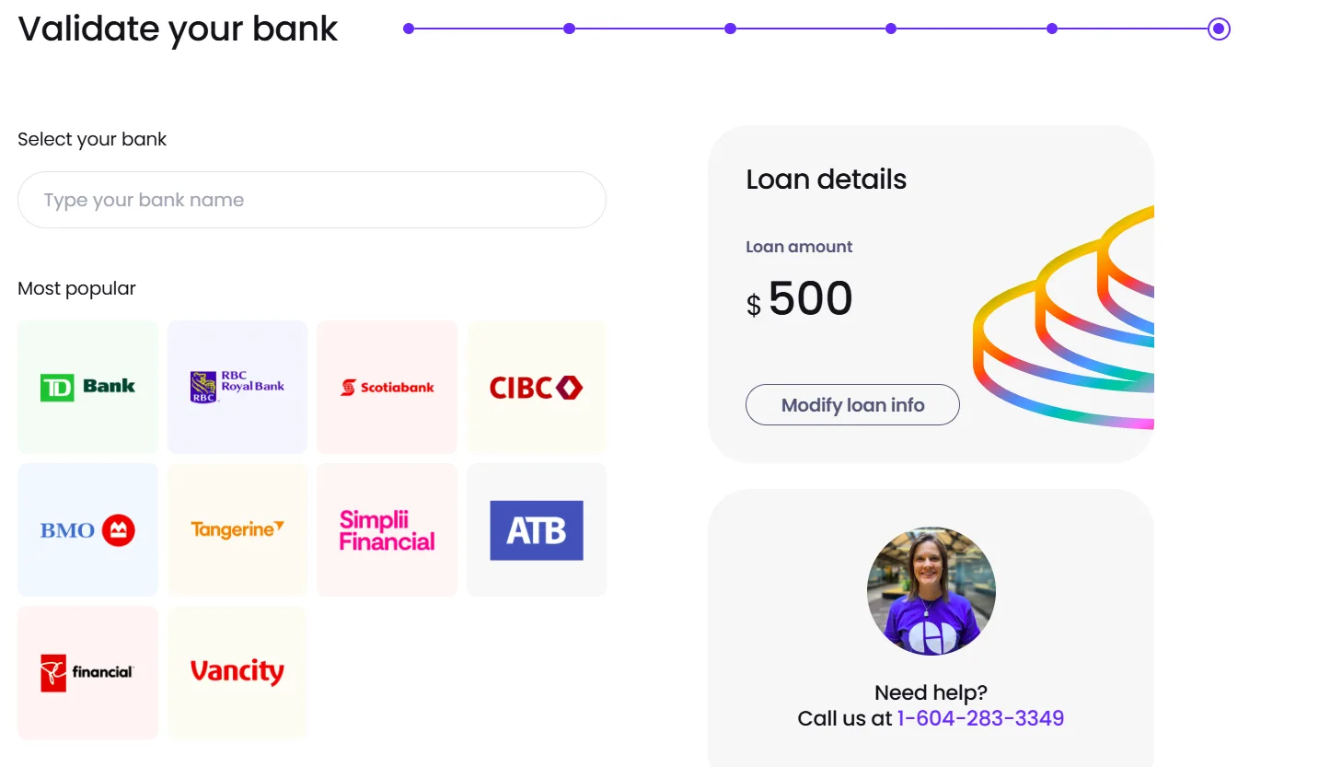
Task: Pick PC Financial as your bank
Action: [87, 672]
